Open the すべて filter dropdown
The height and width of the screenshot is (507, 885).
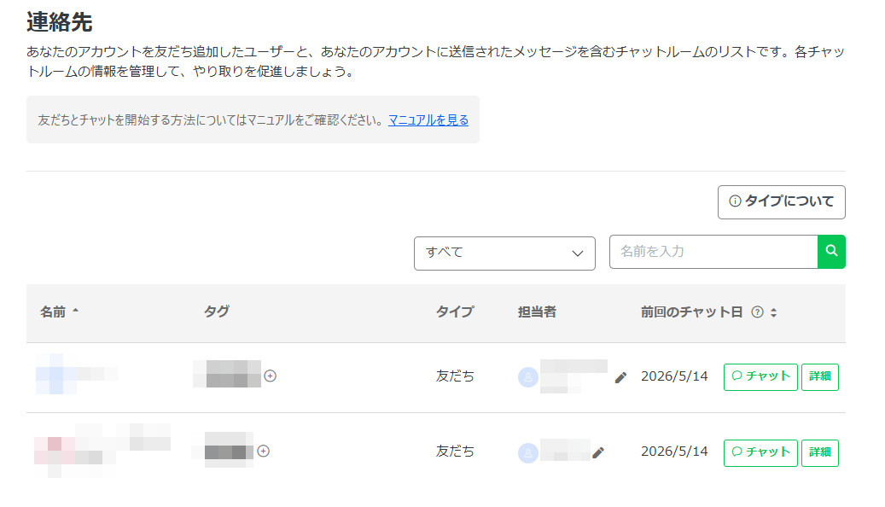coord(504,253)
